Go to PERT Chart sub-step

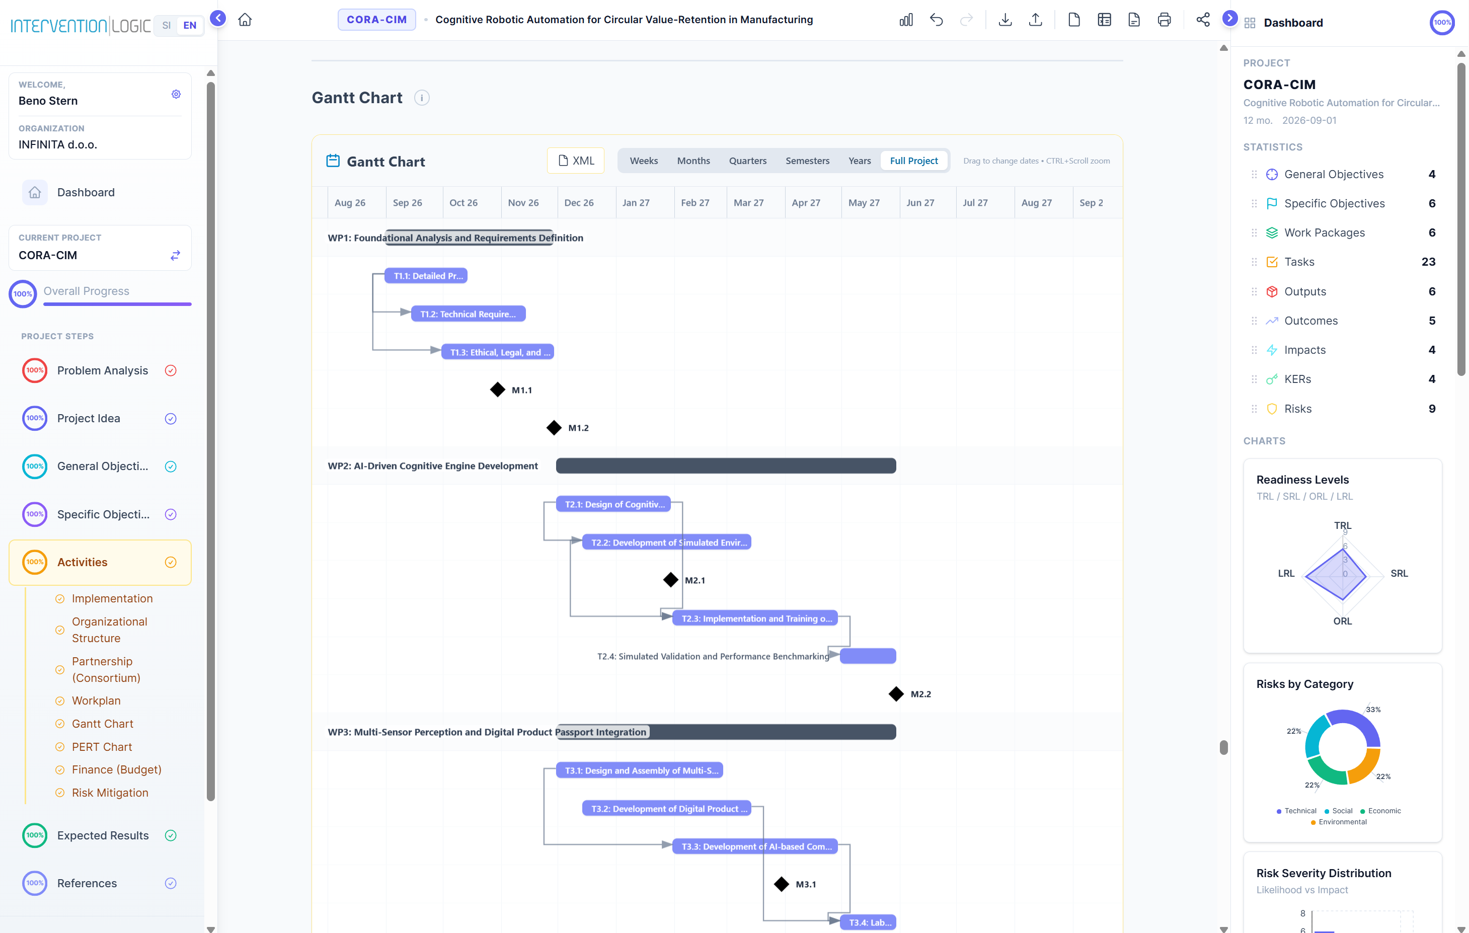(102, 746)
